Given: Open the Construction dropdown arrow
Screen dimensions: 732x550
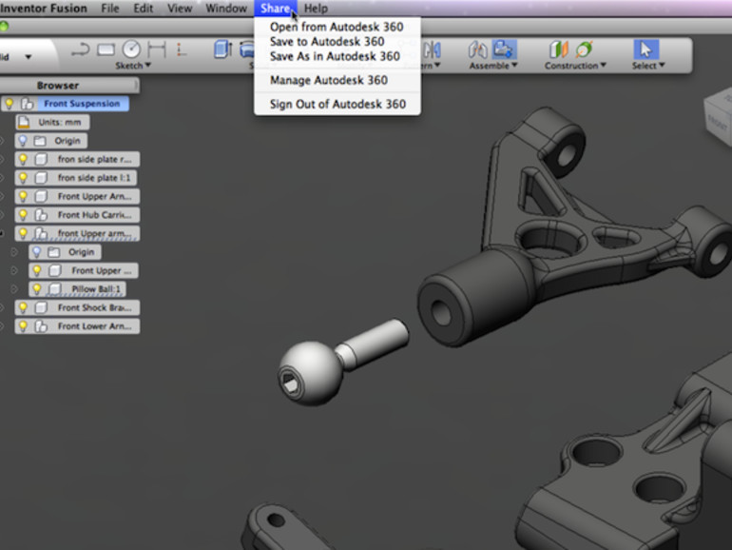Looking at the screenshot, I should pos(603,65).
